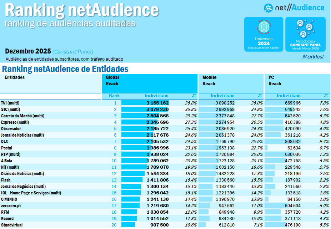Click the Standvirtual global reach data bar

click(x=128, y=225)
